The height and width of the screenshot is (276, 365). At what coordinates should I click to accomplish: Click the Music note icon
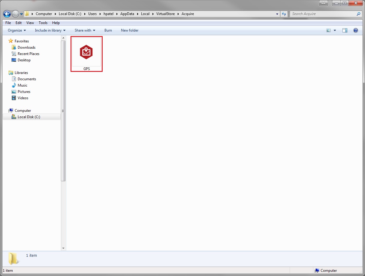tap(14, 85)
